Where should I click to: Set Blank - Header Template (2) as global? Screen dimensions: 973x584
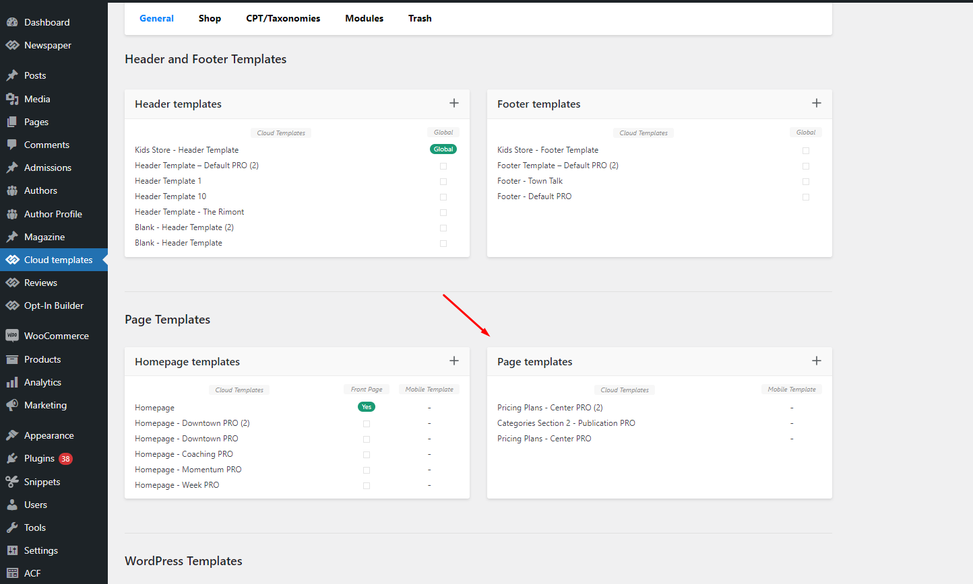click(x=443, y=227)
